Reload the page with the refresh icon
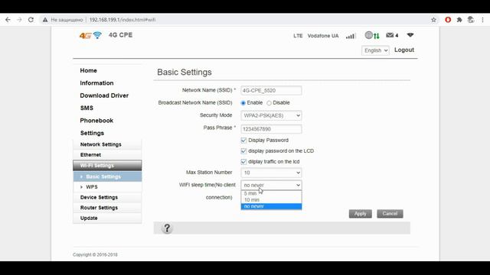 pos(31,20)
